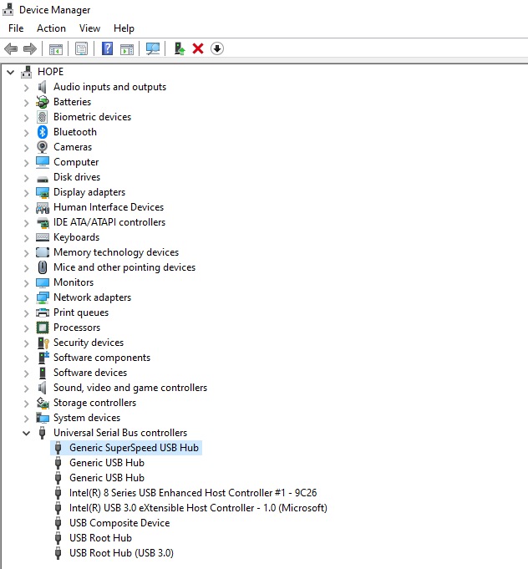Select Sound, video and game controllers label

[130, 388]
